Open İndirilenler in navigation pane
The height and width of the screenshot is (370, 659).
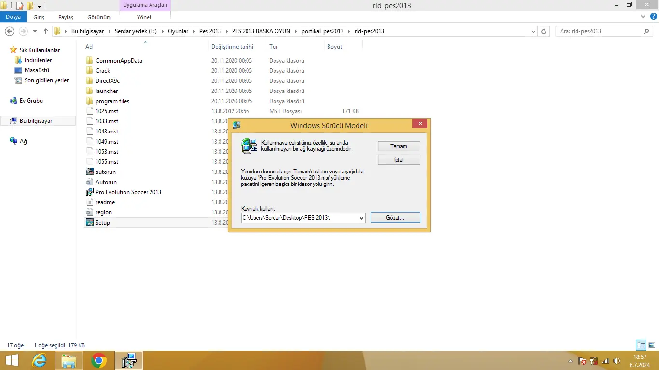[38, 60]
